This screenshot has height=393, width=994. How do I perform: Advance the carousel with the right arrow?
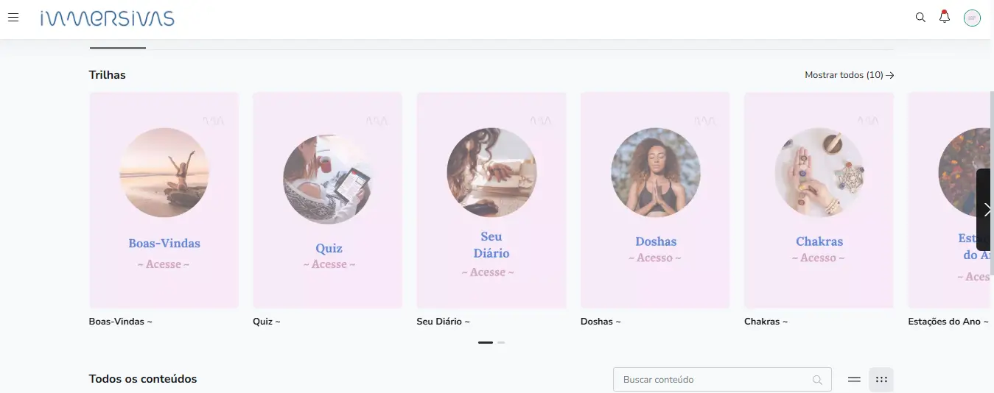pos(987,210)
